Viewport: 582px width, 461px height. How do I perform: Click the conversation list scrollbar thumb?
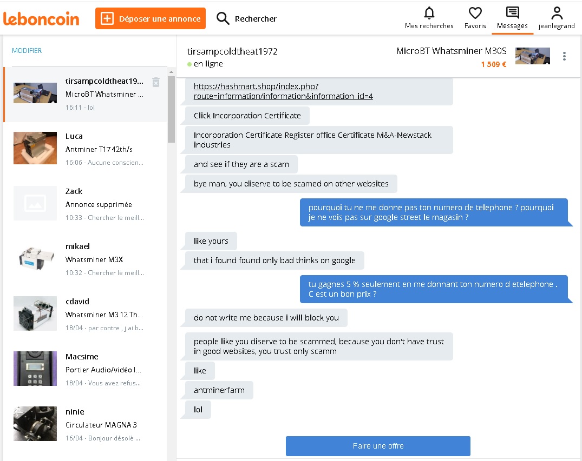pos(171,109)
